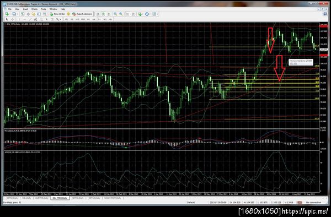This screenshot has height=217, width=331.
Task: Click the MACD indicator label
Action: pos(20,131)
